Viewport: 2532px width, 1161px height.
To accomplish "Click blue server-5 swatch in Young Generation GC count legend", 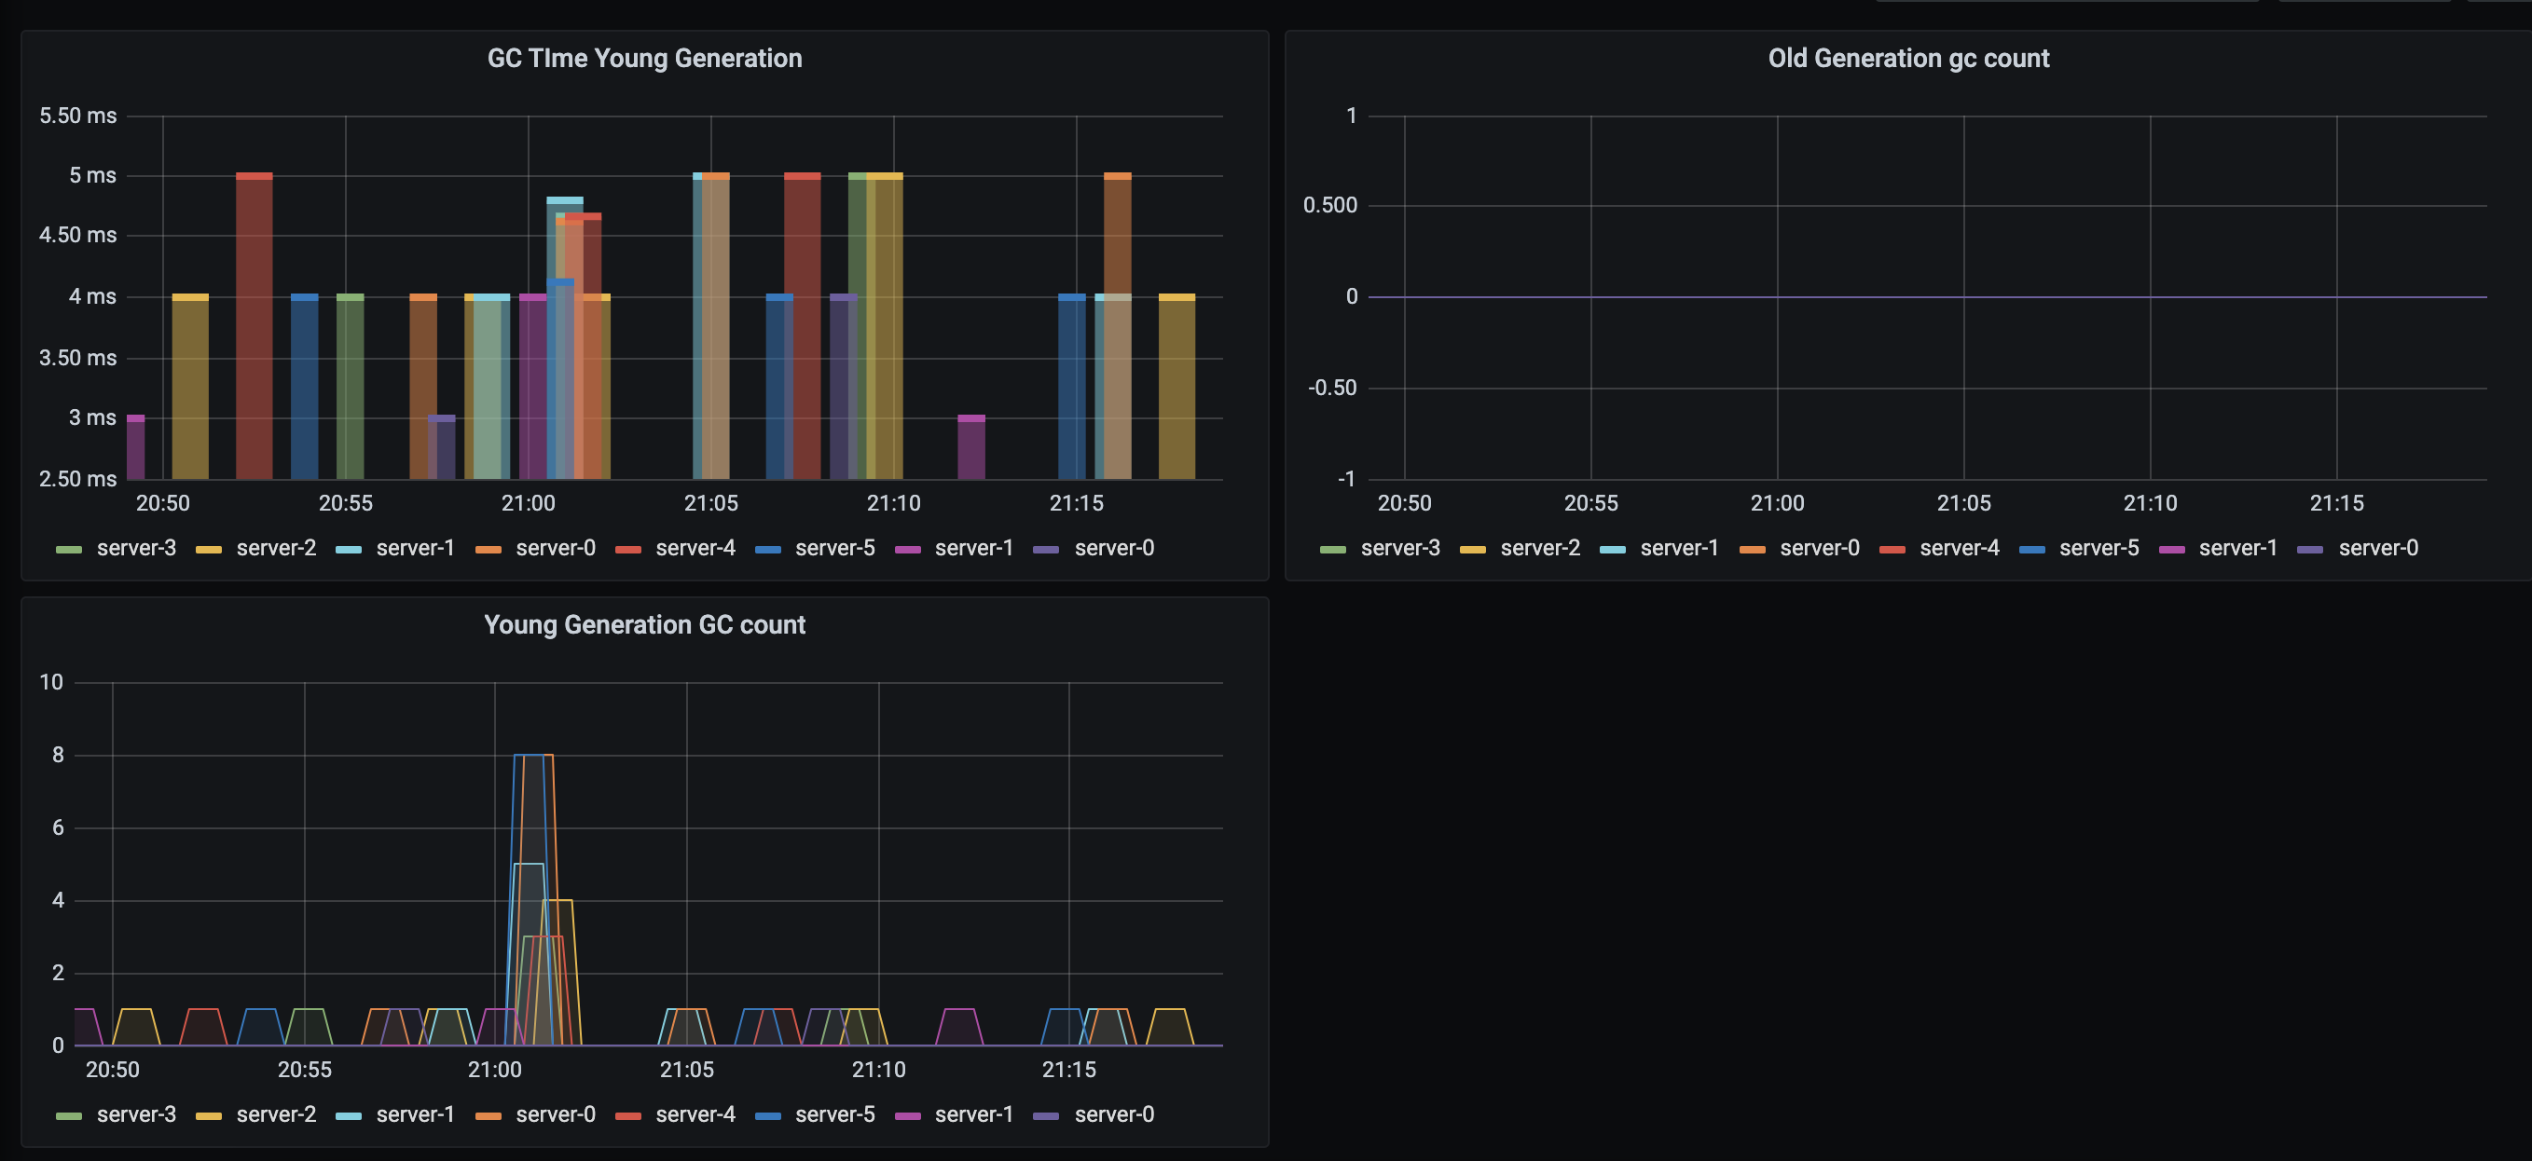I will 767,1117.
